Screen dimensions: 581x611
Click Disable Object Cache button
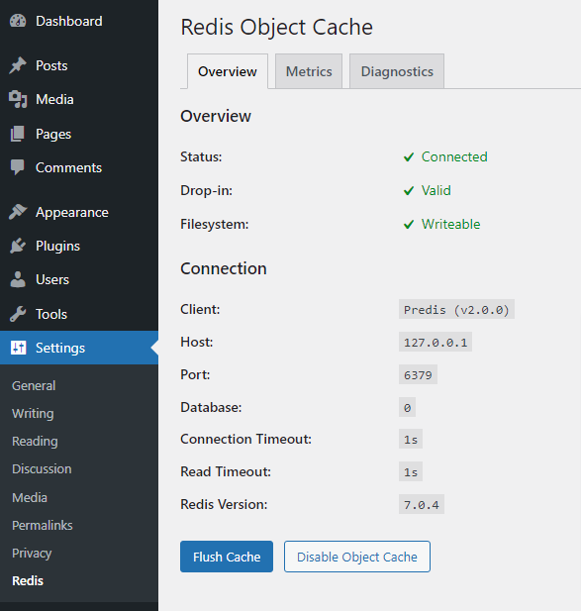click(x=357, y=557)
